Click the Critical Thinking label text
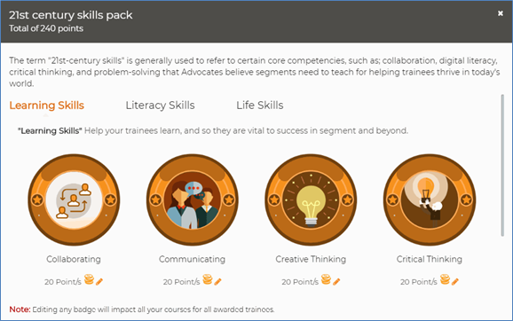This screenshot has width=513, height=321. [x=430, y=259]
